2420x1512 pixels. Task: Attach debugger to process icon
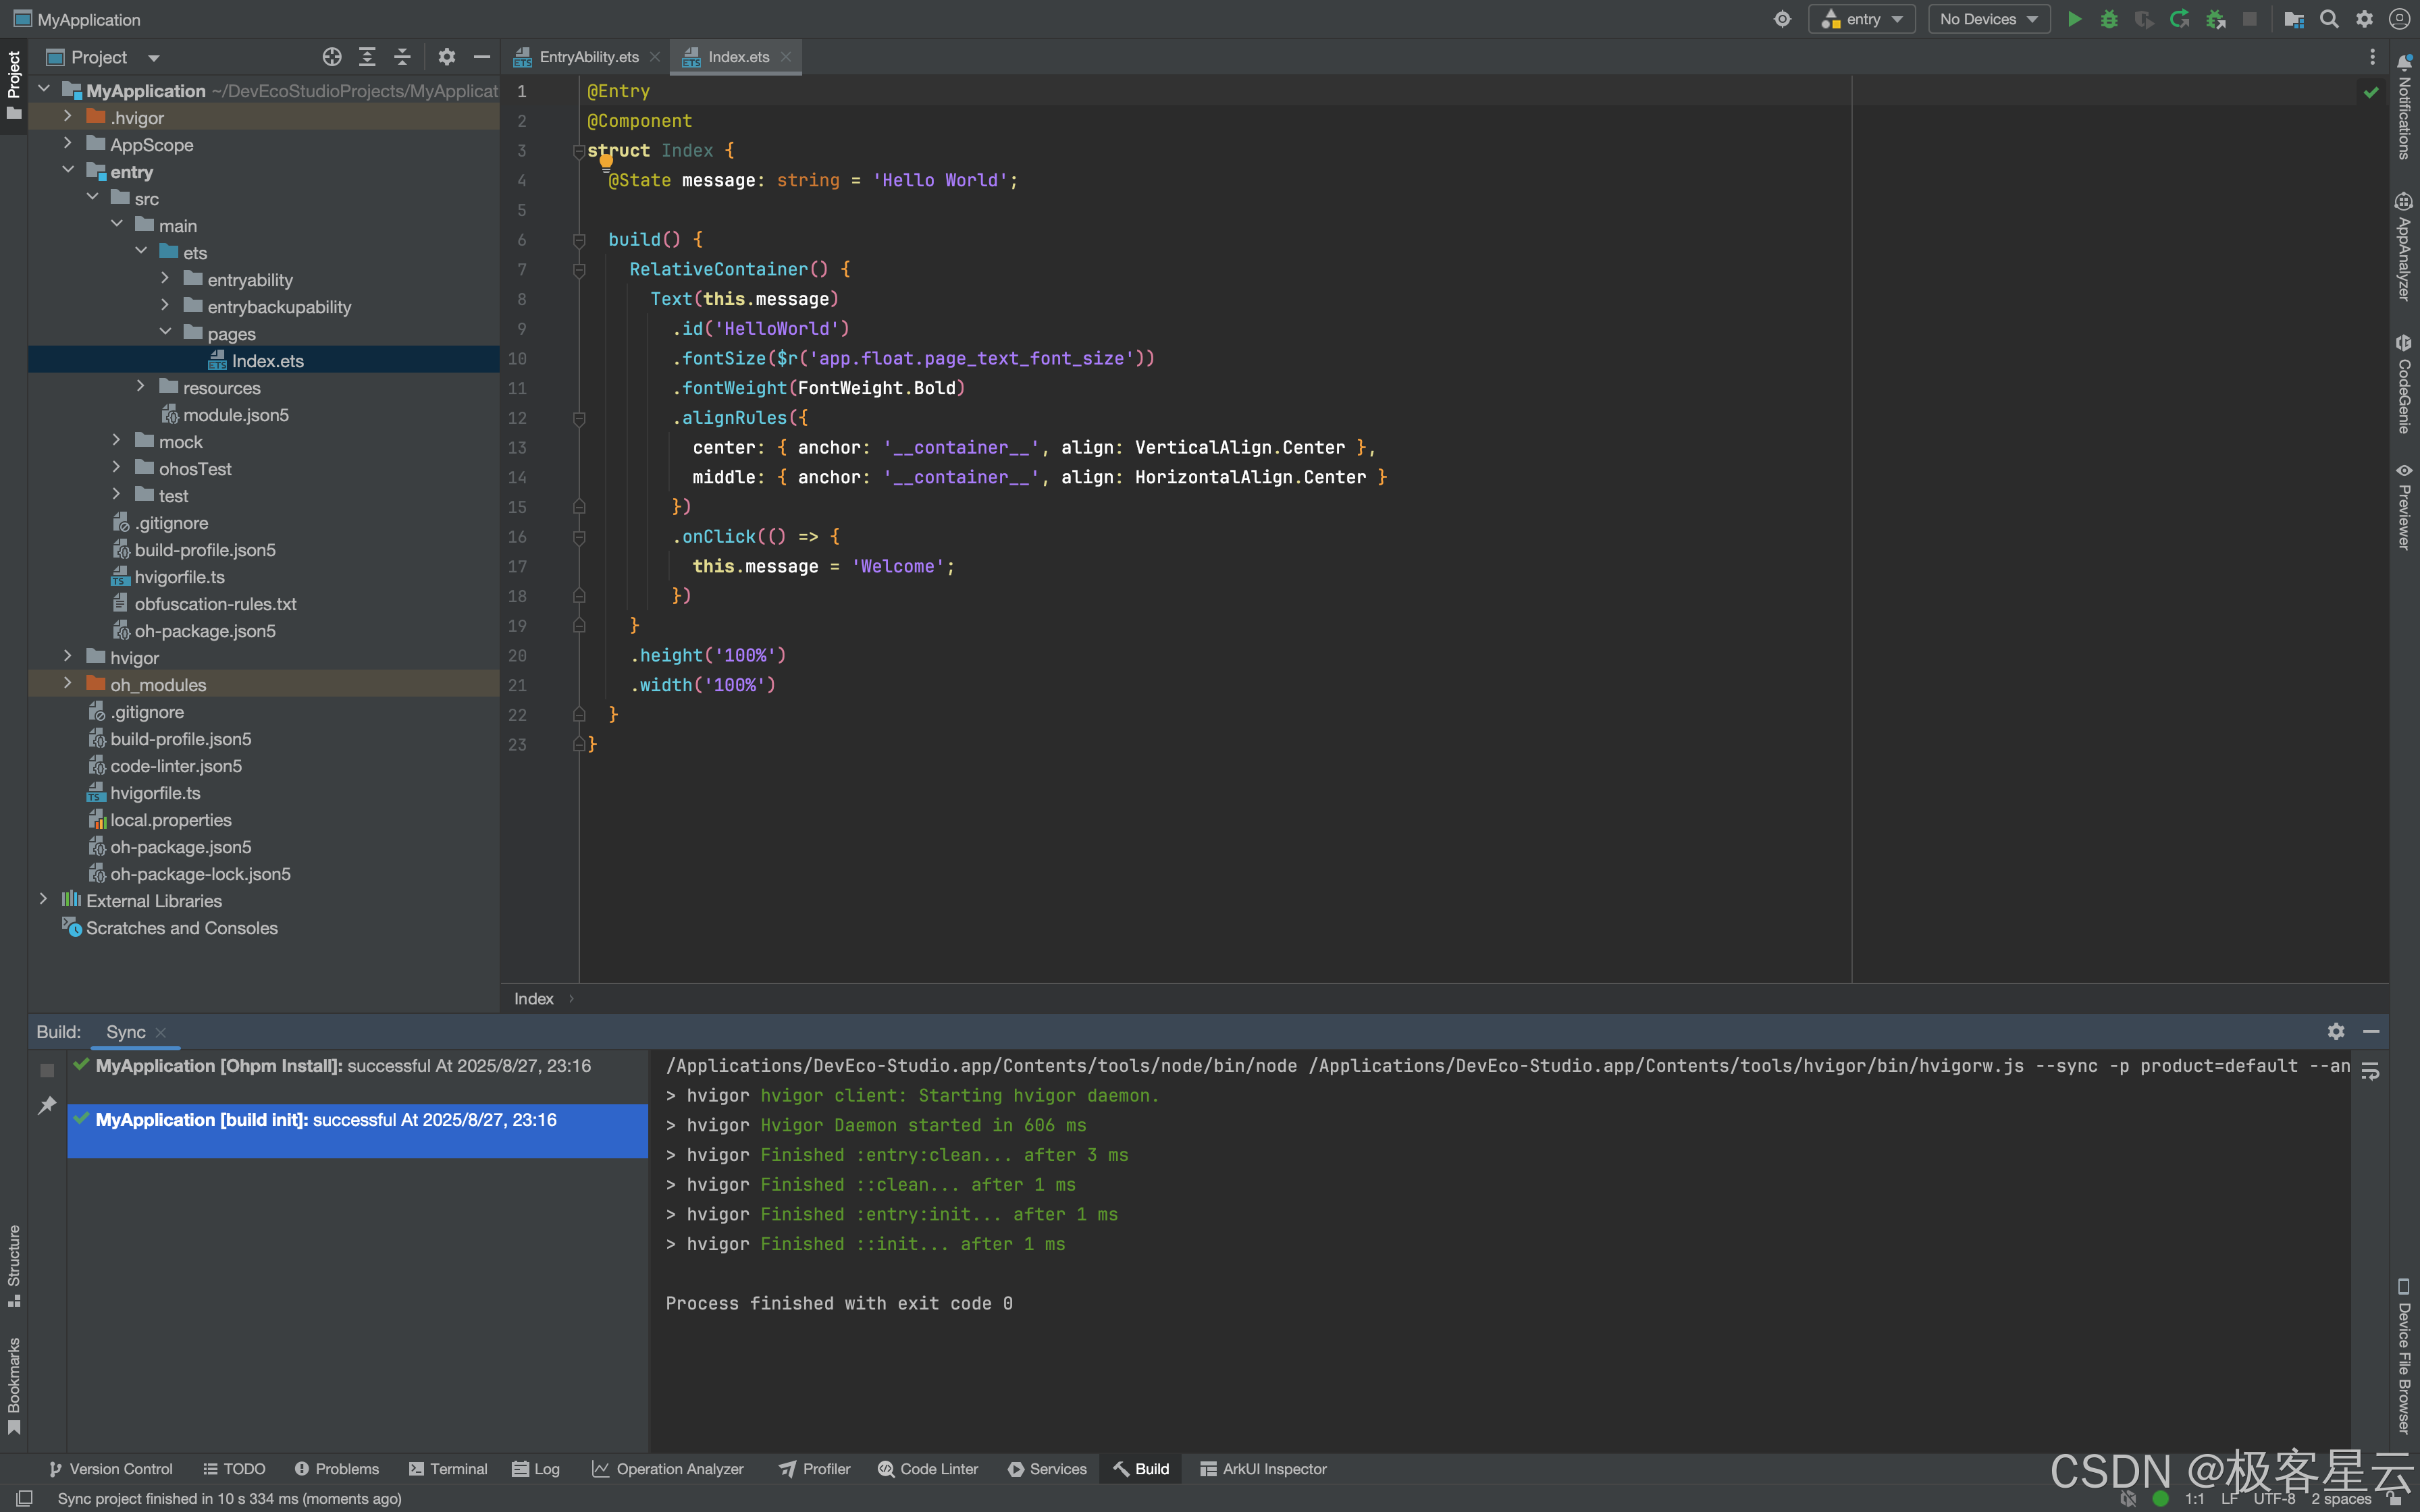(x=2215, y=19)
